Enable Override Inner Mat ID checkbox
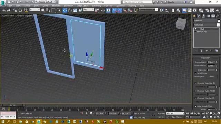 (x=195, y=83)
